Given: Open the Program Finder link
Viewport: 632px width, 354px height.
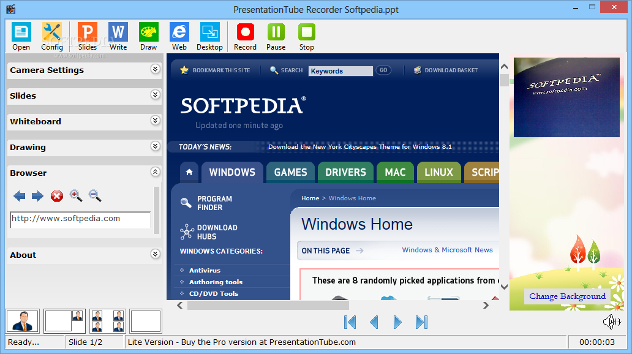Looking at the screenshot, I should pyautogui.click(x=214, y=203).
